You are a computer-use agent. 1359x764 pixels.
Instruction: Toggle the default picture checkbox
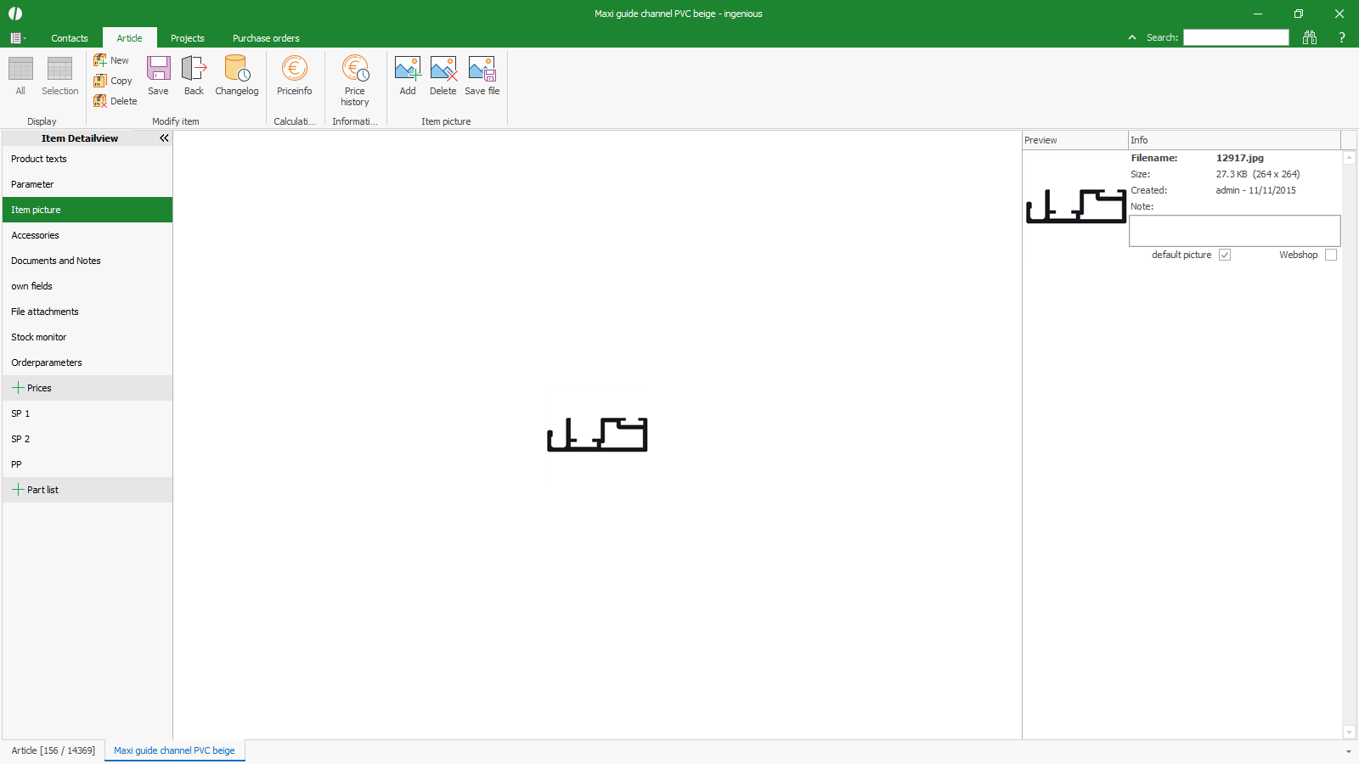point(1225,255)
